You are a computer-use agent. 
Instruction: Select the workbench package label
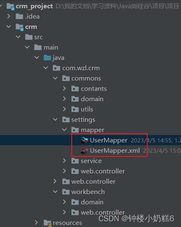88,192
